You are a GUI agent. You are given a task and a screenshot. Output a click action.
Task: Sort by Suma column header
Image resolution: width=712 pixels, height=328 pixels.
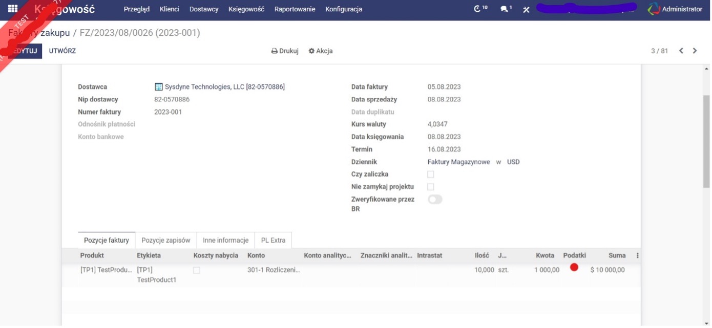click(x=617, y=255)
